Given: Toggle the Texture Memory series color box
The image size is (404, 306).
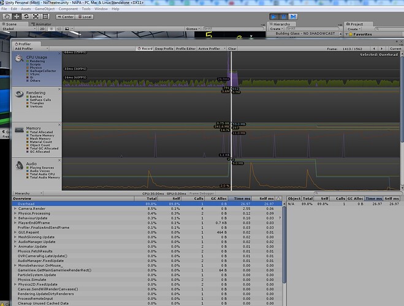Looking at the screenshot, I should [x=28, y=135].
